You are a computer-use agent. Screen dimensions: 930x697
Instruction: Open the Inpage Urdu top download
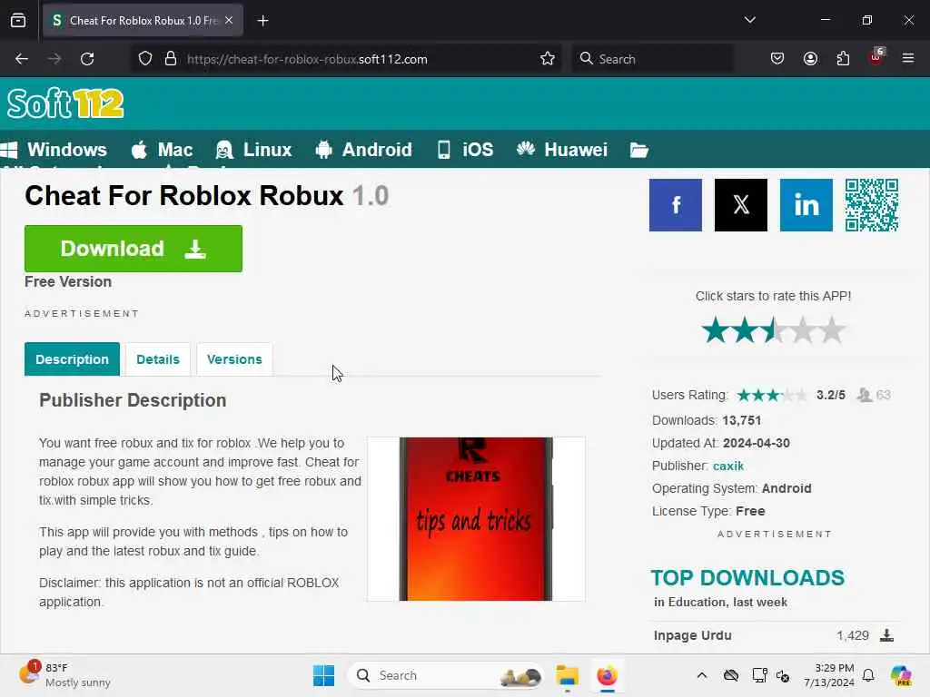tap(692, 635)
